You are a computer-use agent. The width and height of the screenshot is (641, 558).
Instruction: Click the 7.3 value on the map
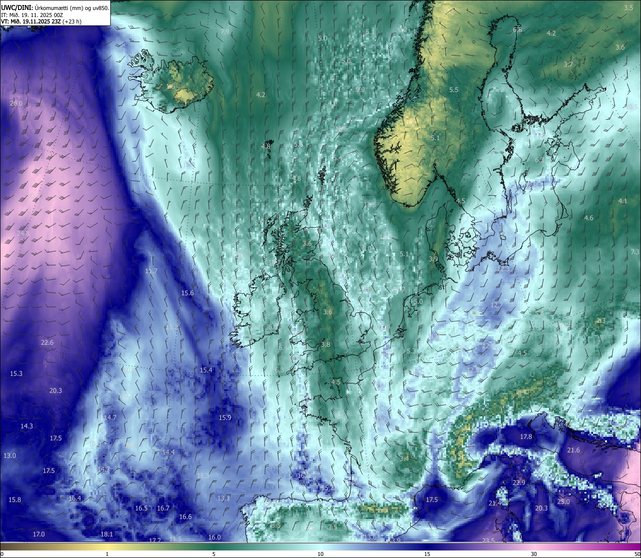point(635,252)
